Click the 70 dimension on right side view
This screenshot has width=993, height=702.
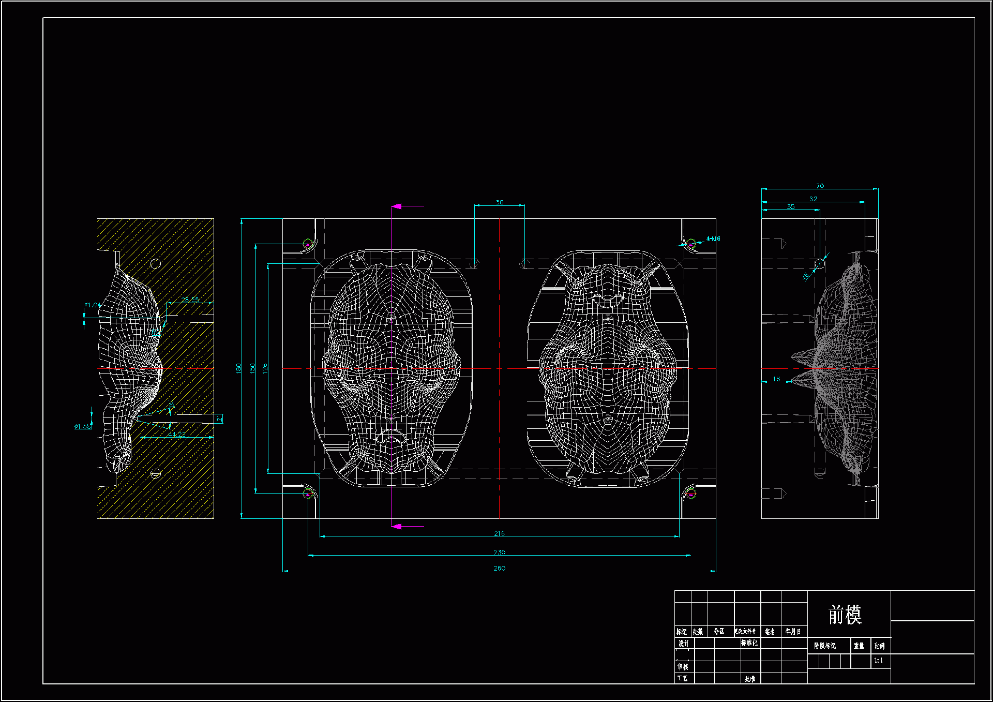coord(820,186)
